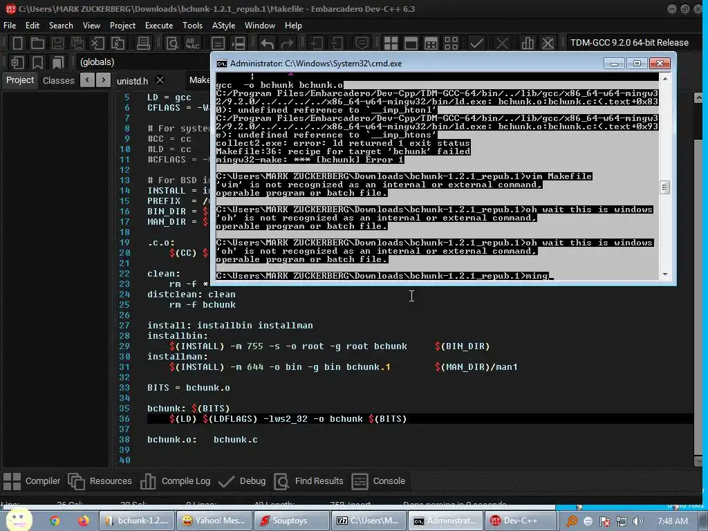Click the Indent toolbar icon
The height and width of the screenshot is (531, 708).
[x=316, y=44]
